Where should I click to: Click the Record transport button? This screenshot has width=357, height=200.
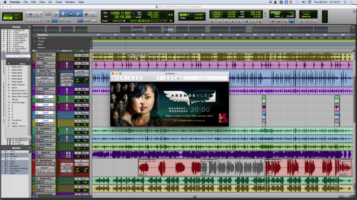click(x=260, y=21)
